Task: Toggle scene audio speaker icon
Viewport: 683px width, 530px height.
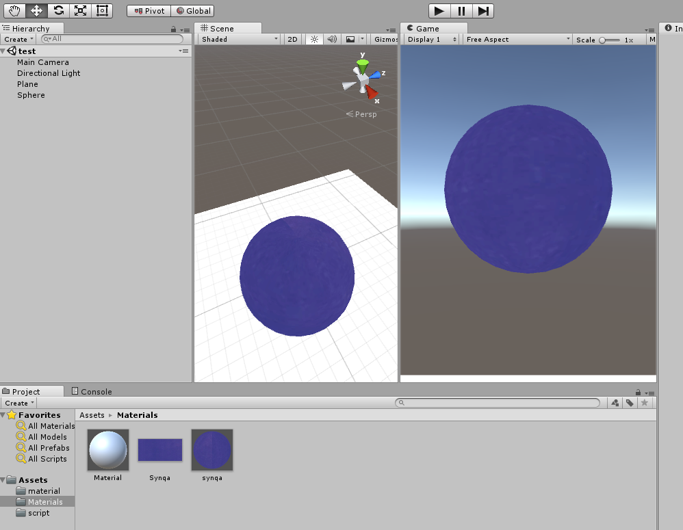Action: point(331,39)
